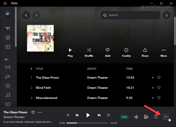Mute with the volume speaker icon

[x=136, y=117]
